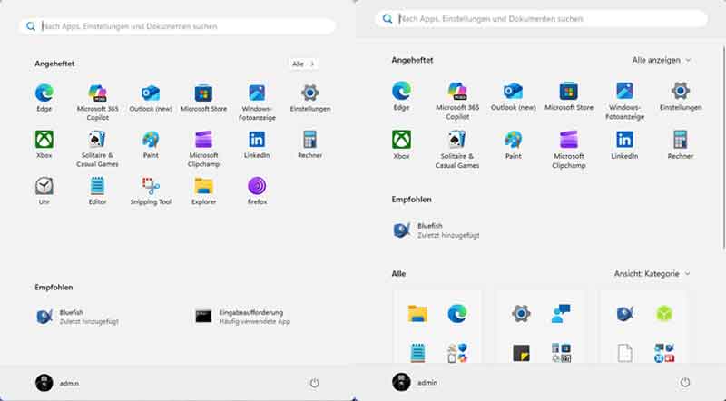Launch Xbox from the left Start menu
The height and width of the screenshot is (401, 726).
pos(44,145)
